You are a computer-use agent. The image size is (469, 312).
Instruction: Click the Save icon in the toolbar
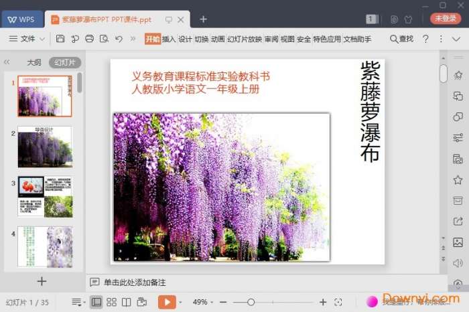tap(61, 39)
